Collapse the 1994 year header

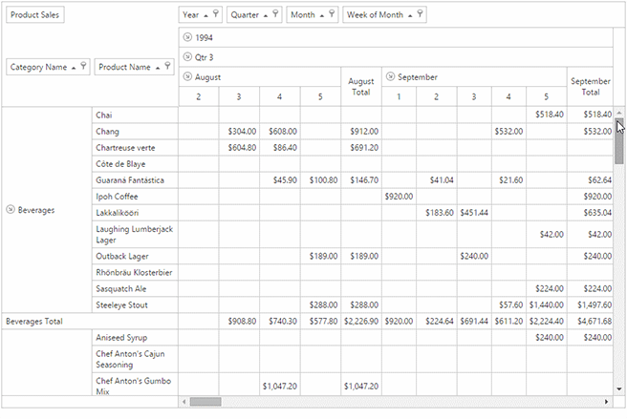(x=187, y=37)
